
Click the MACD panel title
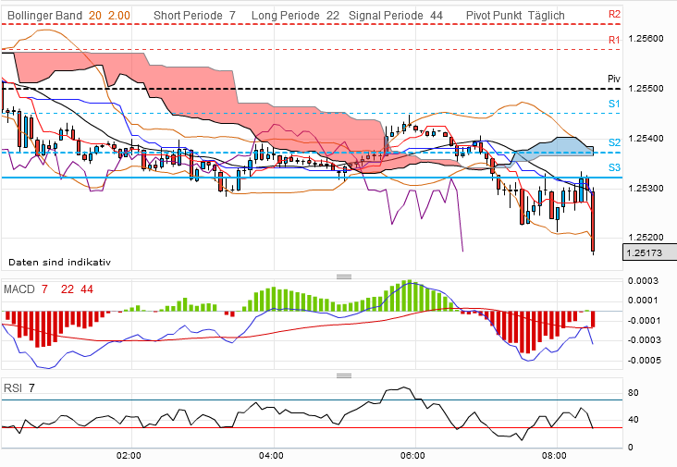[19, 289]
